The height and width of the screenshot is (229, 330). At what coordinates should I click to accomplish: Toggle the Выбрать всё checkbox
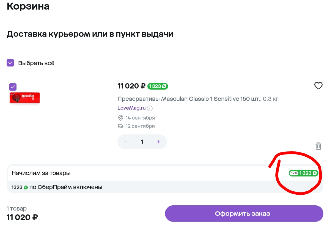[10, 63]
